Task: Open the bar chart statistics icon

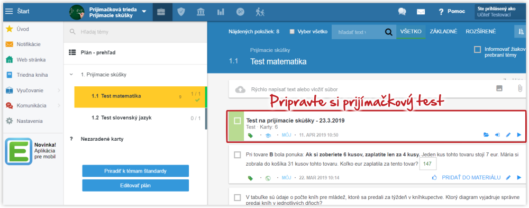Action: coord(221,12)
